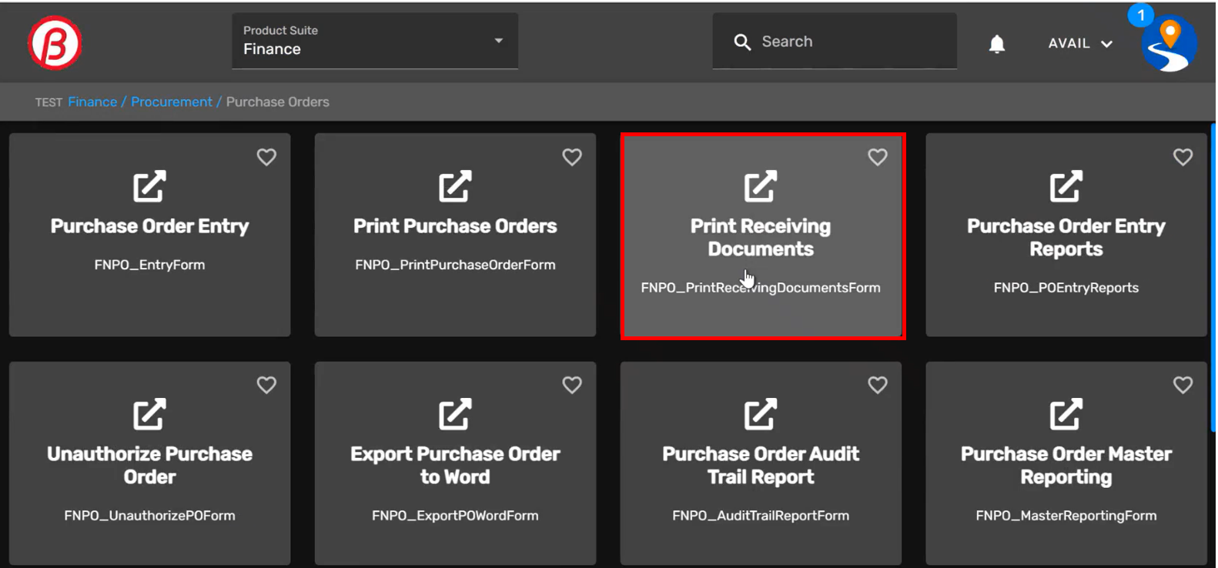Click the magnifying glass search icon

coord(742,42)
